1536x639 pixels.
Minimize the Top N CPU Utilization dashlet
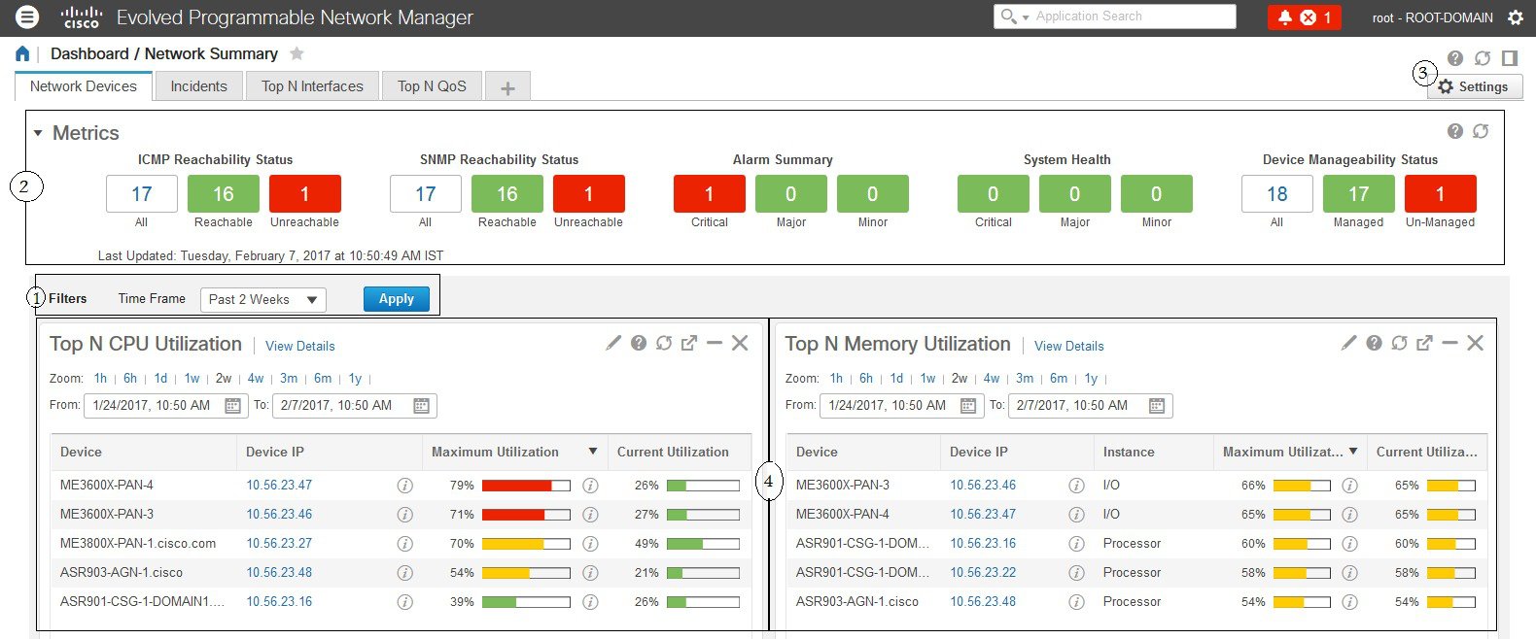click(715, 343)
